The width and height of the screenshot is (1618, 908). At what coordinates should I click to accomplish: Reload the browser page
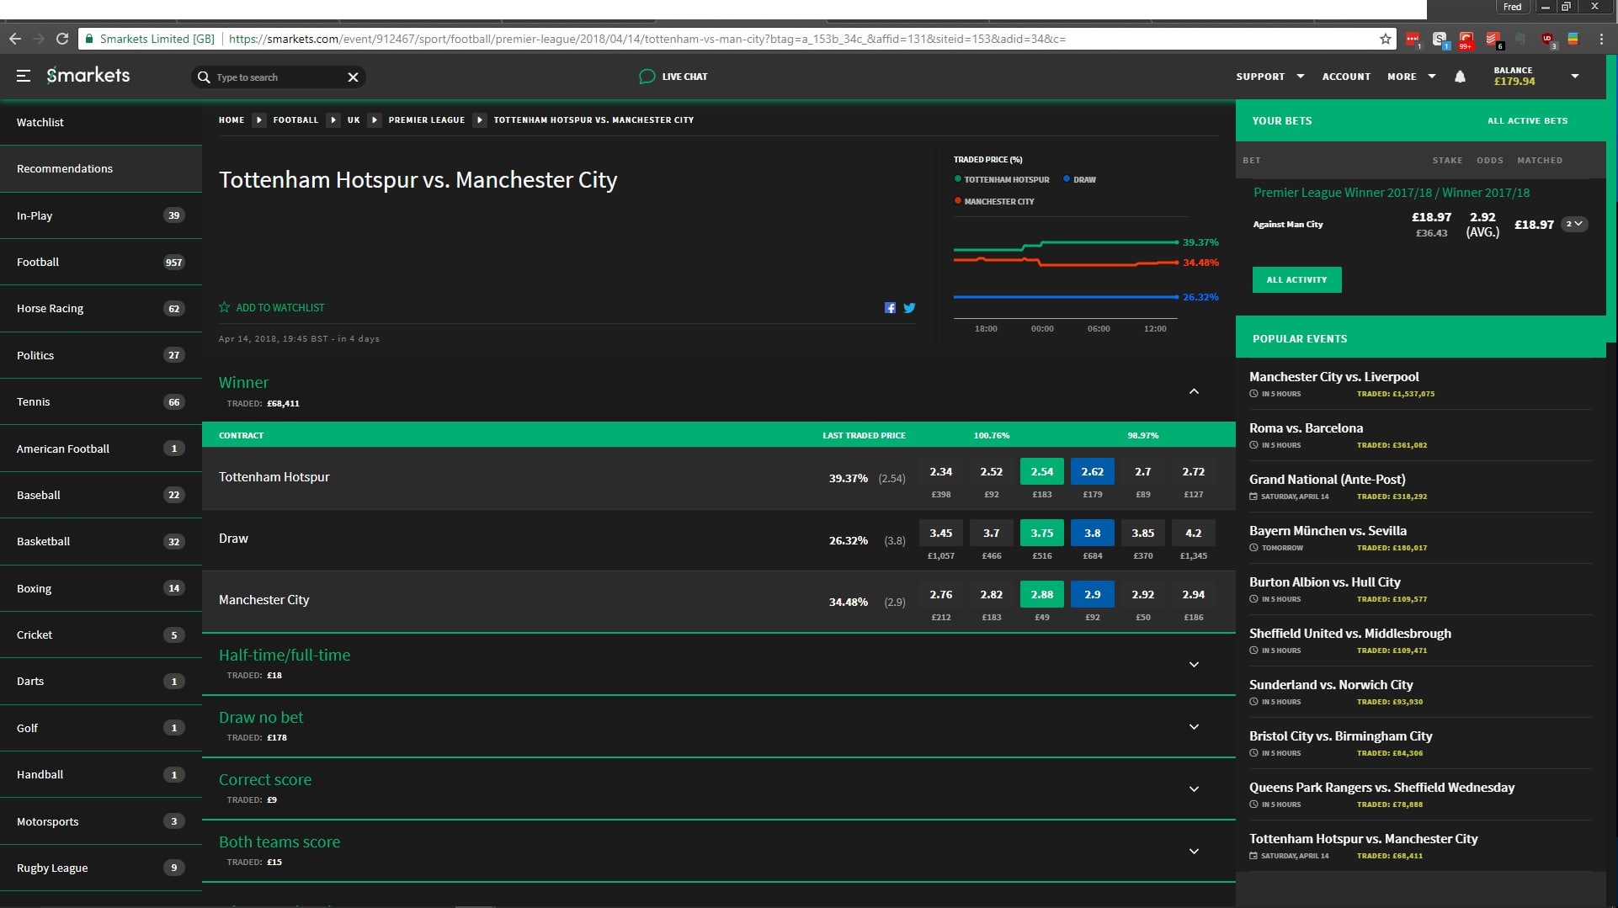[x=62, y=39]
